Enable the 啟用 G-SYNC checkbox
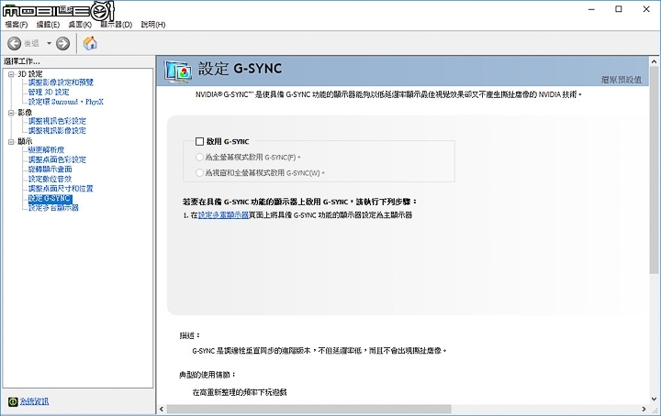 pyautogui.click(x=200, y=141)
